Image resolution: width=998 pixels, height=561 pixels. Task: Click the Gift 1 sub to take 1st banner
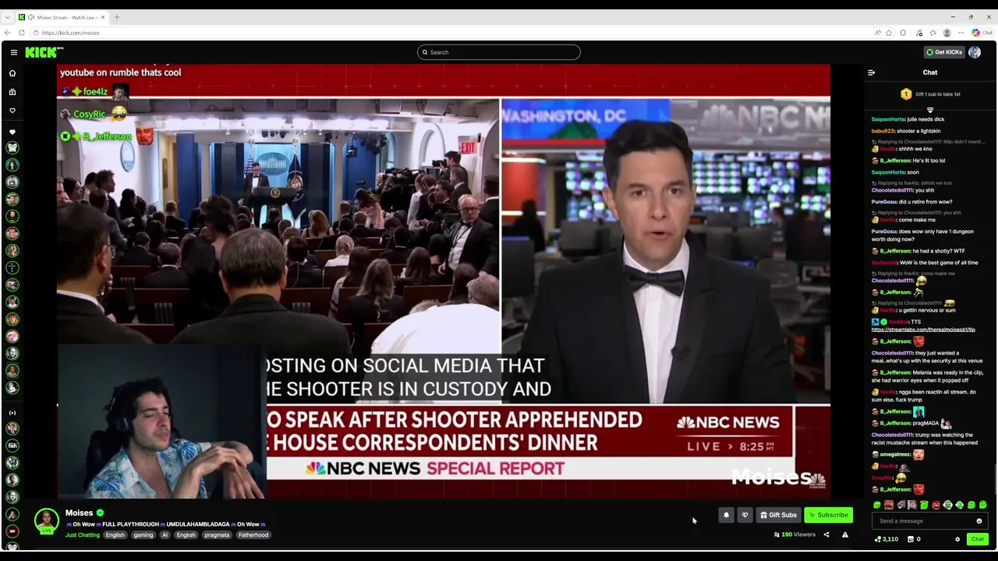[x=930, y=94]
